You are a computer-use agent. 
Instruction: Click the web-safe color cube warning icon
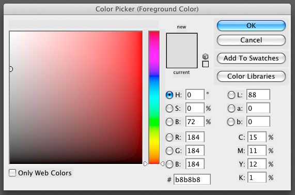pos(206,56)
